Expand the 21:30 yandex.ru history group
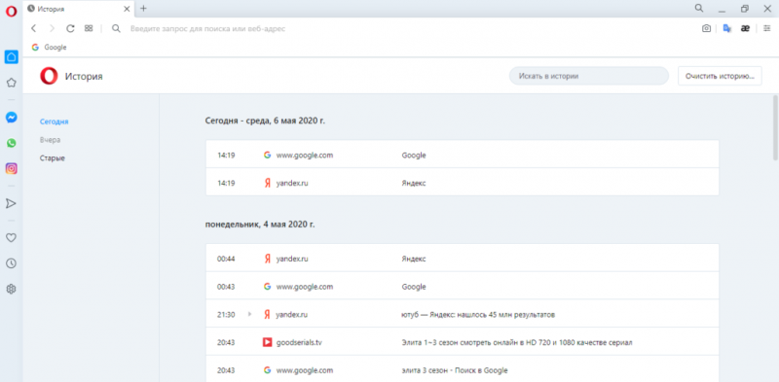 coord(249,314)
